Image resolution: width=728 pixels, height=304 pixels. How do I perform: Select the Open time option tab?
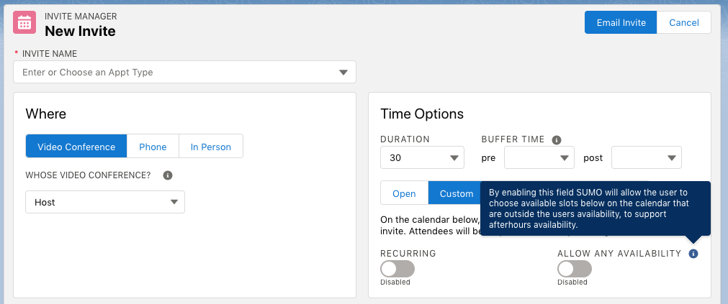coord(404,193)
